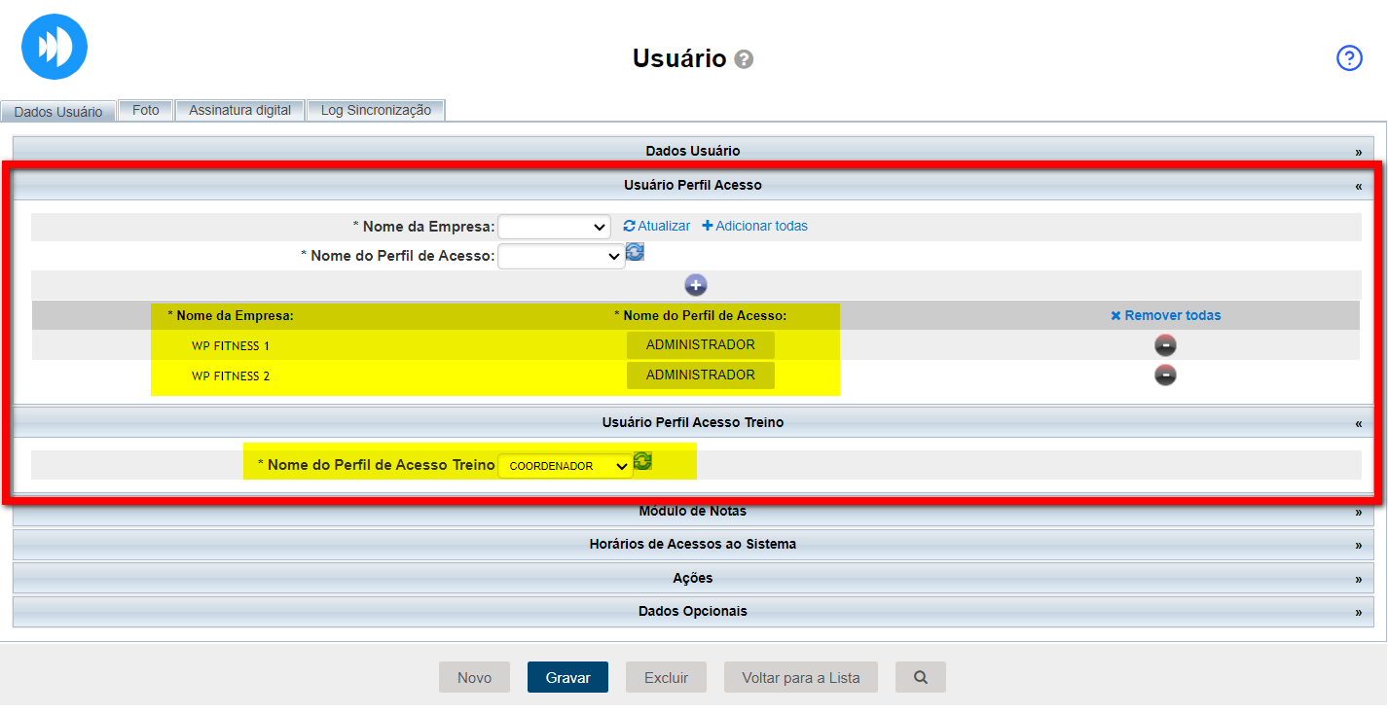Viewport: 1388px width, 715px height.
Task: Open the Nome do Perfil de Acesso dropdown
Action: (560, 257)
